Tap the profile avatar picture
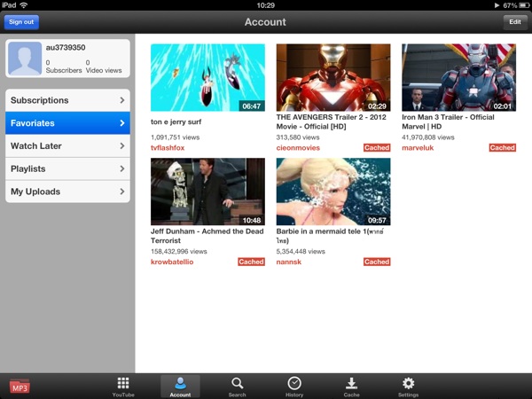The height and width of the screenshot is (399, 532). pyautogui.click(x=25, y=59)
